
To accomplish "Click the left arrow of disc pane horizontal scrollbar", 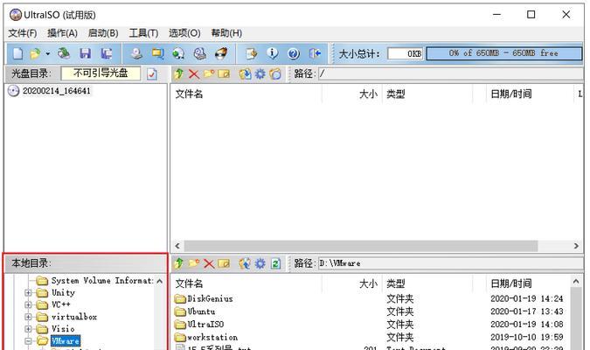I will [x=177, y=246].
